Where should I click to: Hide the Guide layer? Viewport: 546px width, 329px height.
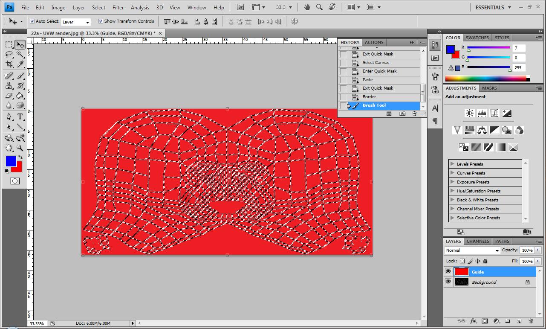[x=448, y=271]
